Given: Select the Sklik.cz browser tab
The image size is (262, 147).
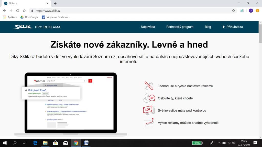Looking at the screenshot, I should tap(26, 3).
